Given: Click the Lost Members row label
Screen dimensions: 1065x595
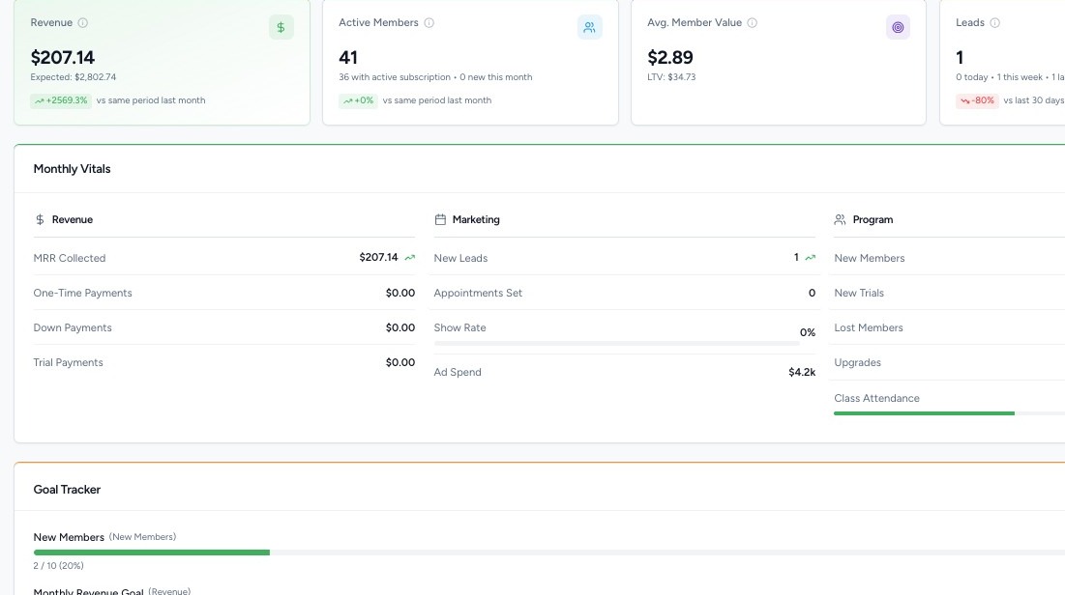Looking at the screenshot, I should [869, 327].
